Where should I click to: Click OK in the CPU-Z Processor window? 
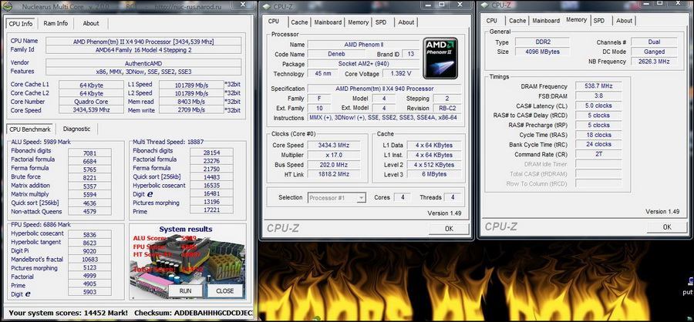coord(449,229)
